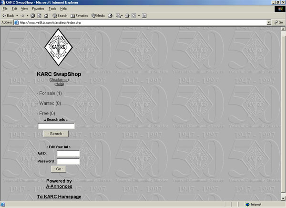The height and width of the screenshot is (208, 286).
Task: Stop loading with the Stop icon
Action: (32, 16)
